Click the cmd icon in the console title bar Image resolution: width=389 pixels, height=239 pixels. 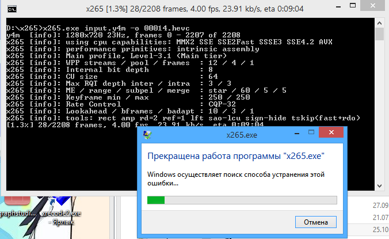[x=12, y=9]
